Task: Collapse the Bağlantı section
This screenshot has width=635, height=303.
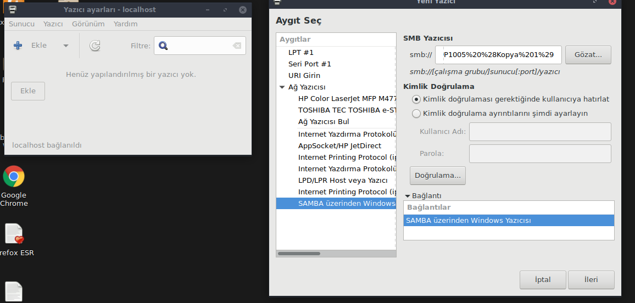Action: [x=408, y=196]
